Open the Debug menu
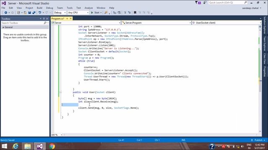268x150 pixels. (x=49, y=8)
